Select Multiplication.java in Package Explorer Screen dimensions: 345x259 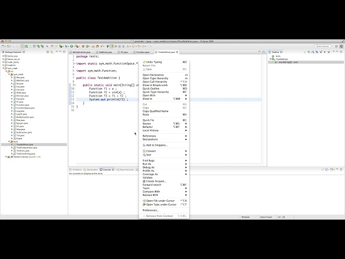coord(25,117)
